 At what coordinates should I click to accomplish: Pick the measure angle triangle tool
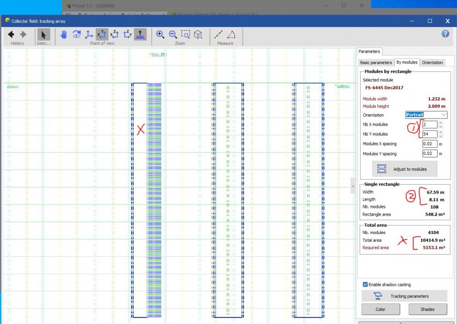pos(232,35)
